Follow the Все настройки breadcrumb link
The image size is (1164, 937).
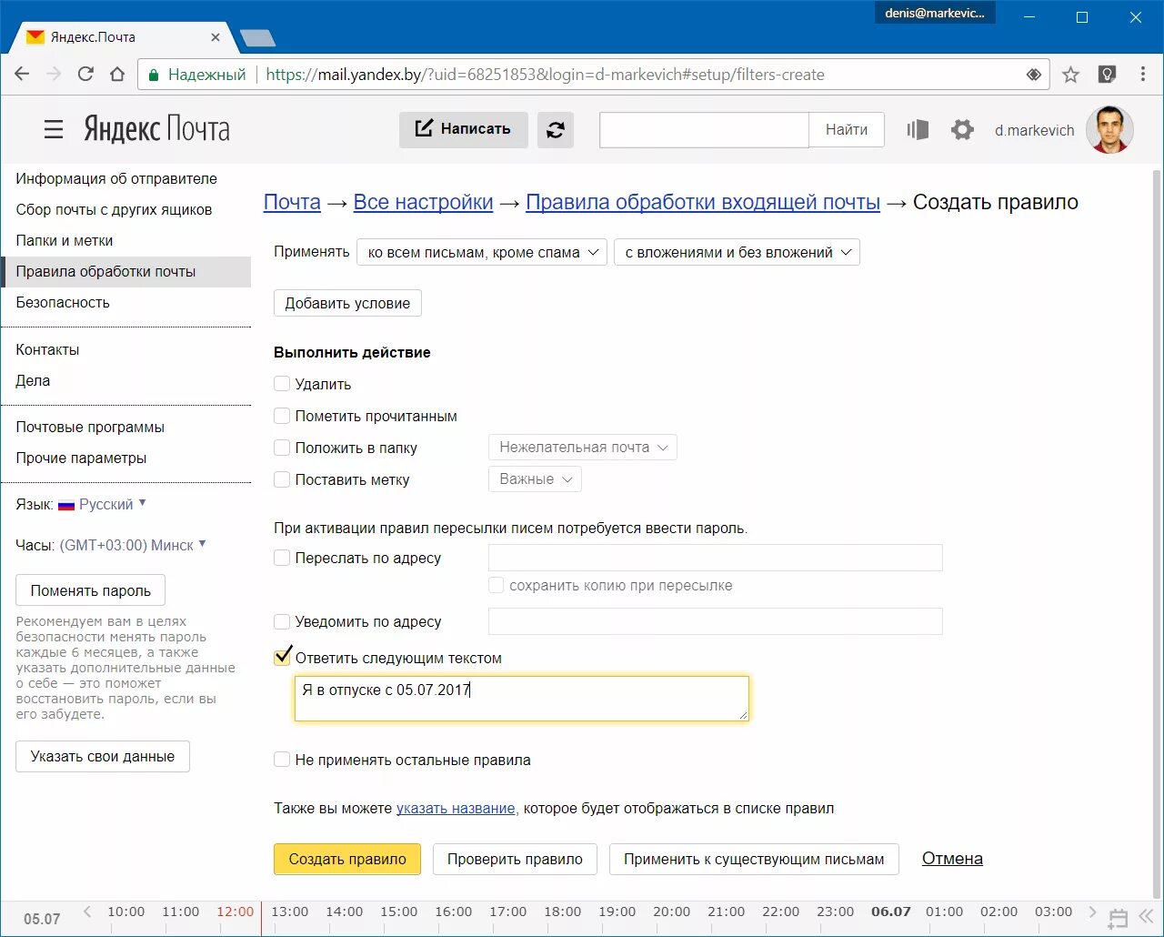(x=423, y=202)
